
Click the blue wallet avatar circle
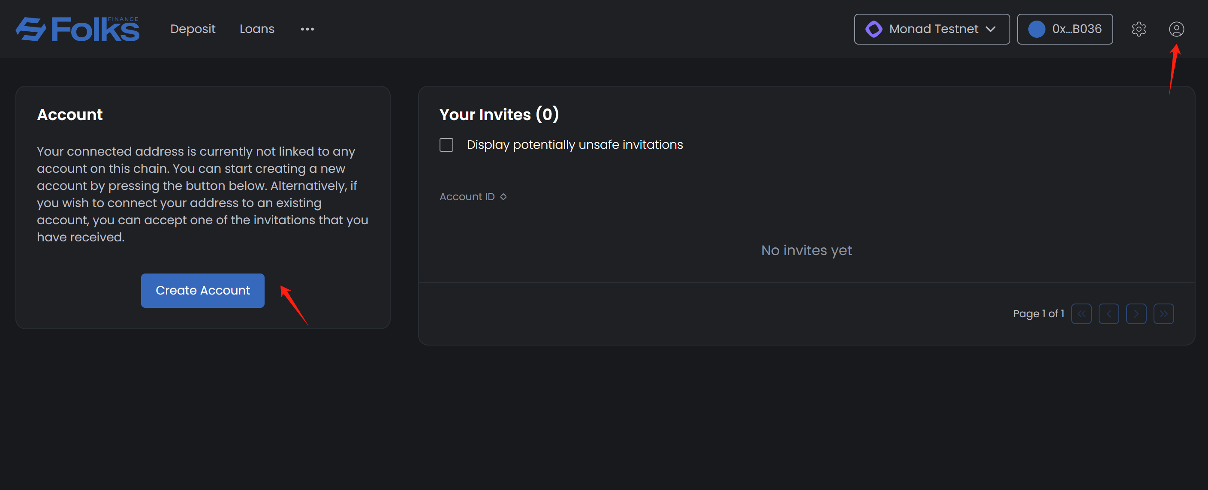[x=1036, y=29]
